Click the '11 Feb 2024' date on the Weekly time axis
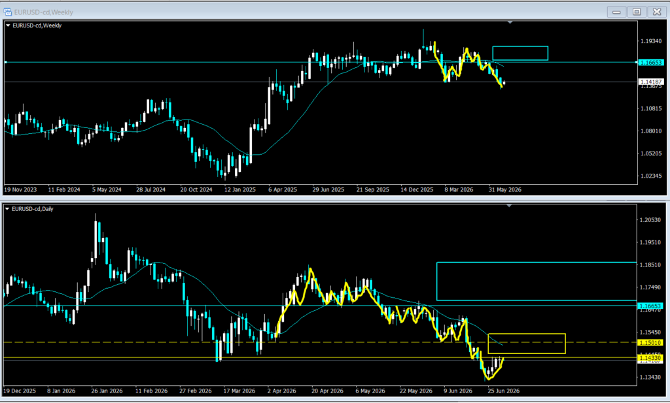The height and width of the screenshot is (403, 670). coord(64,190)
